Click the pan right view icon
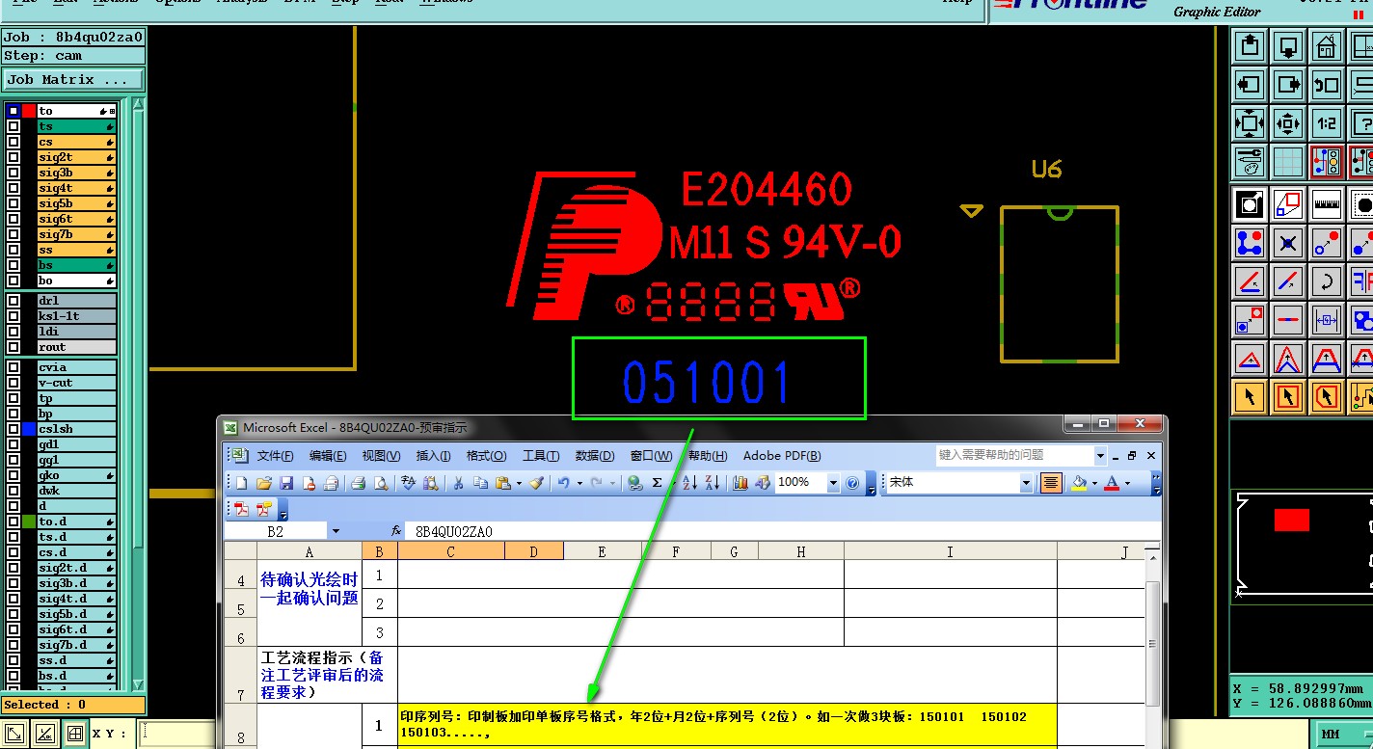The image size is (1373, 749). coord(1289,85)
